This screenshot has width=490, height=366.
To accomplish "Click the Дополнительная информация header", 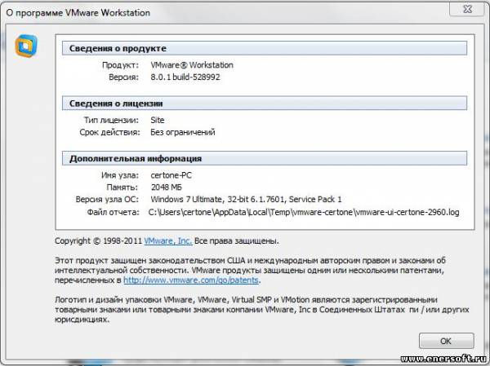I will (x=265, y=158).
